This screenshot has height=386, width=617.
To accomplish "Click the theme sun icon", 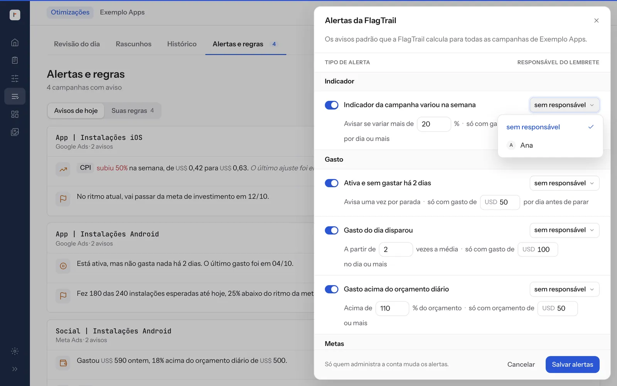I will pos(15,351).
